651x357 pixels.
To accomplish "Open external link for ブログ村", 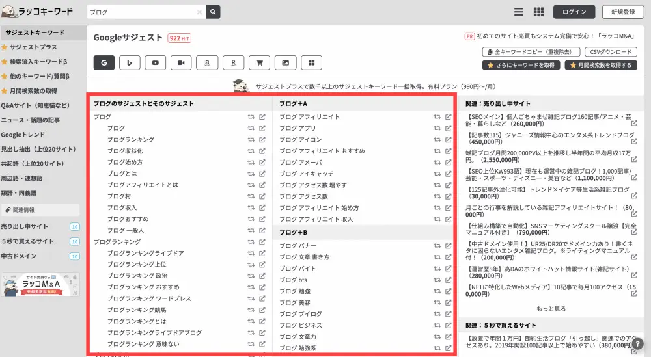I will [x=262, y=196].
